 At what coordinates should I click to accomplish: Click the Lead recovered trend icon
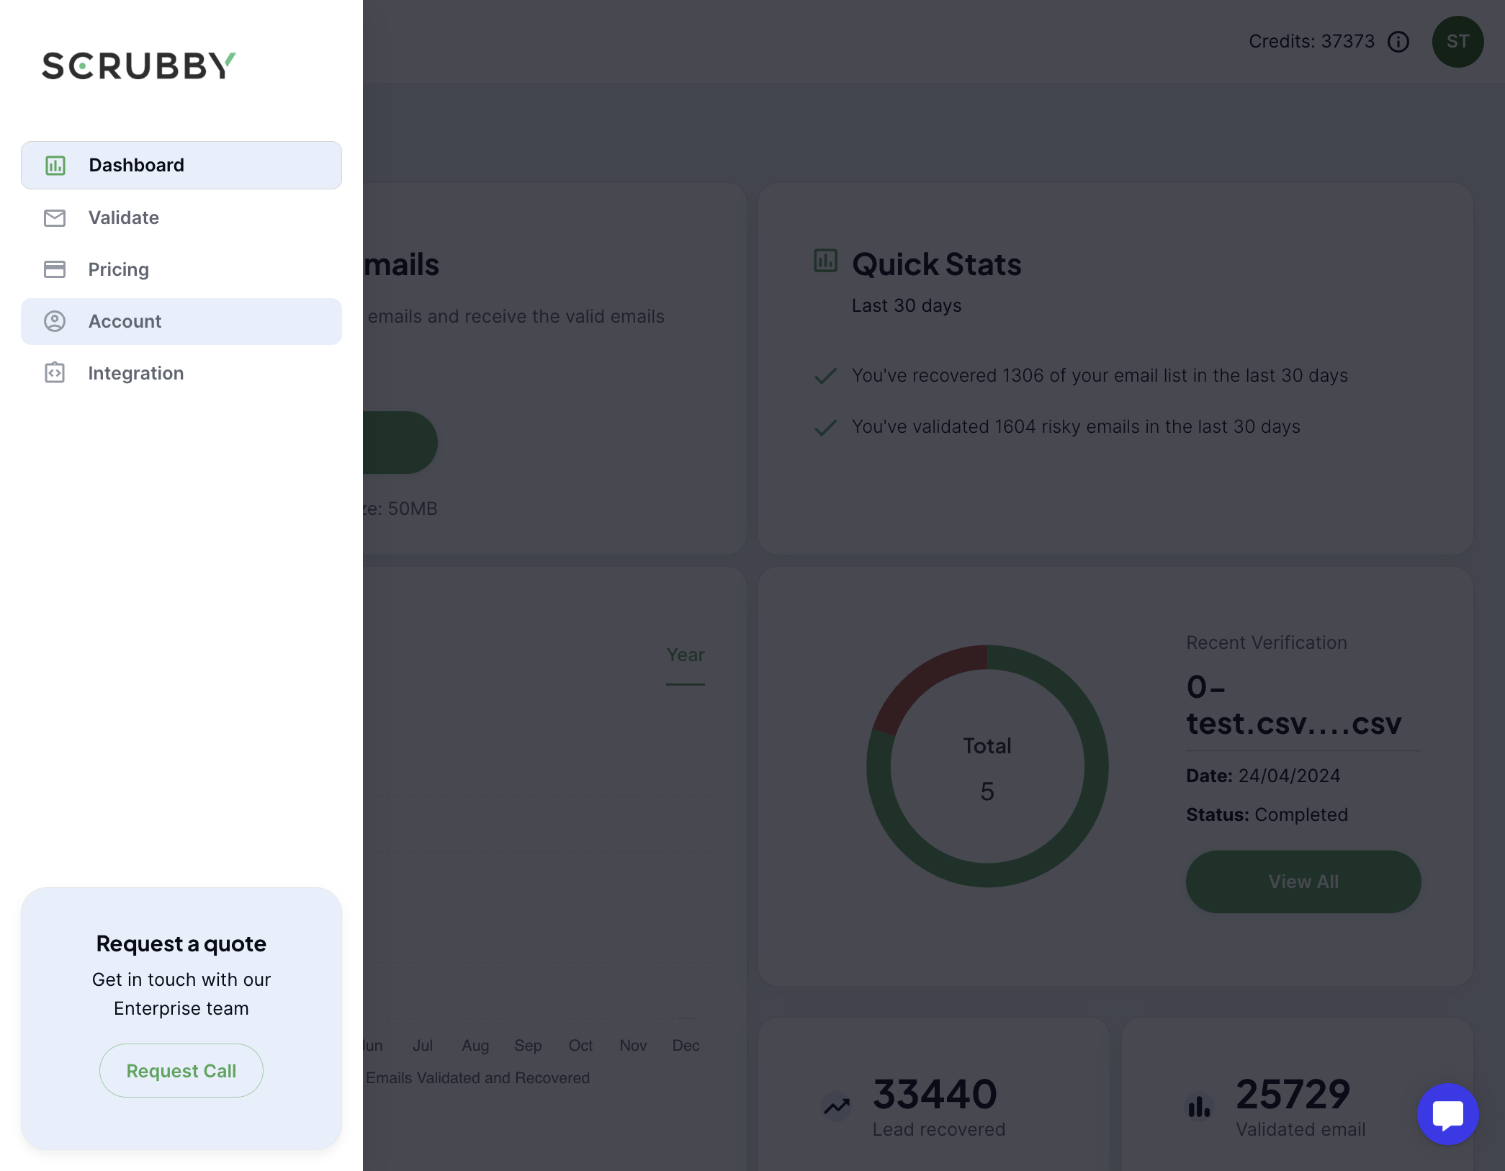[837, 1107]
